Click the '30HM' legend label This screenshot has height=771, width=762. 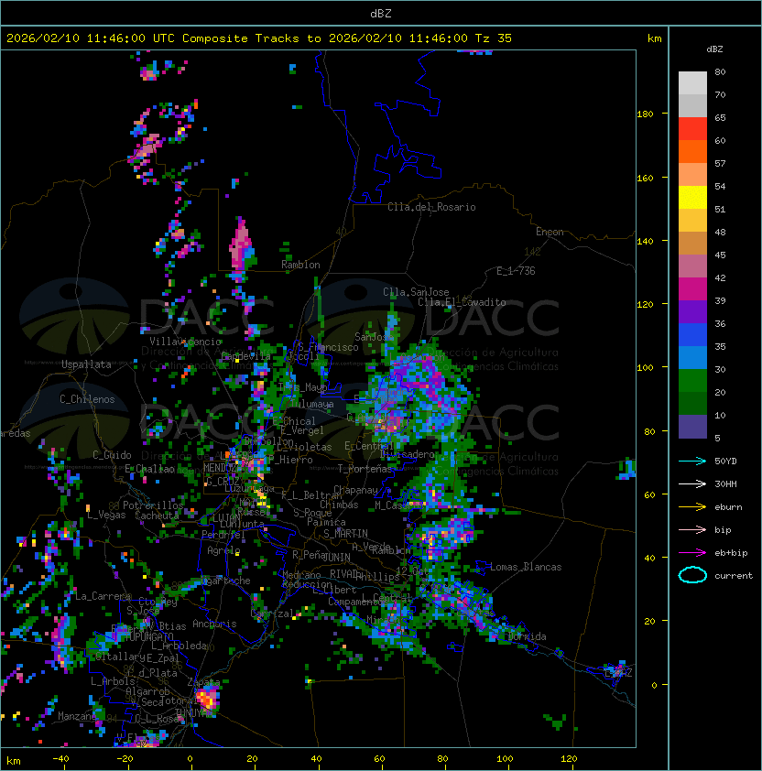[725, 483]
